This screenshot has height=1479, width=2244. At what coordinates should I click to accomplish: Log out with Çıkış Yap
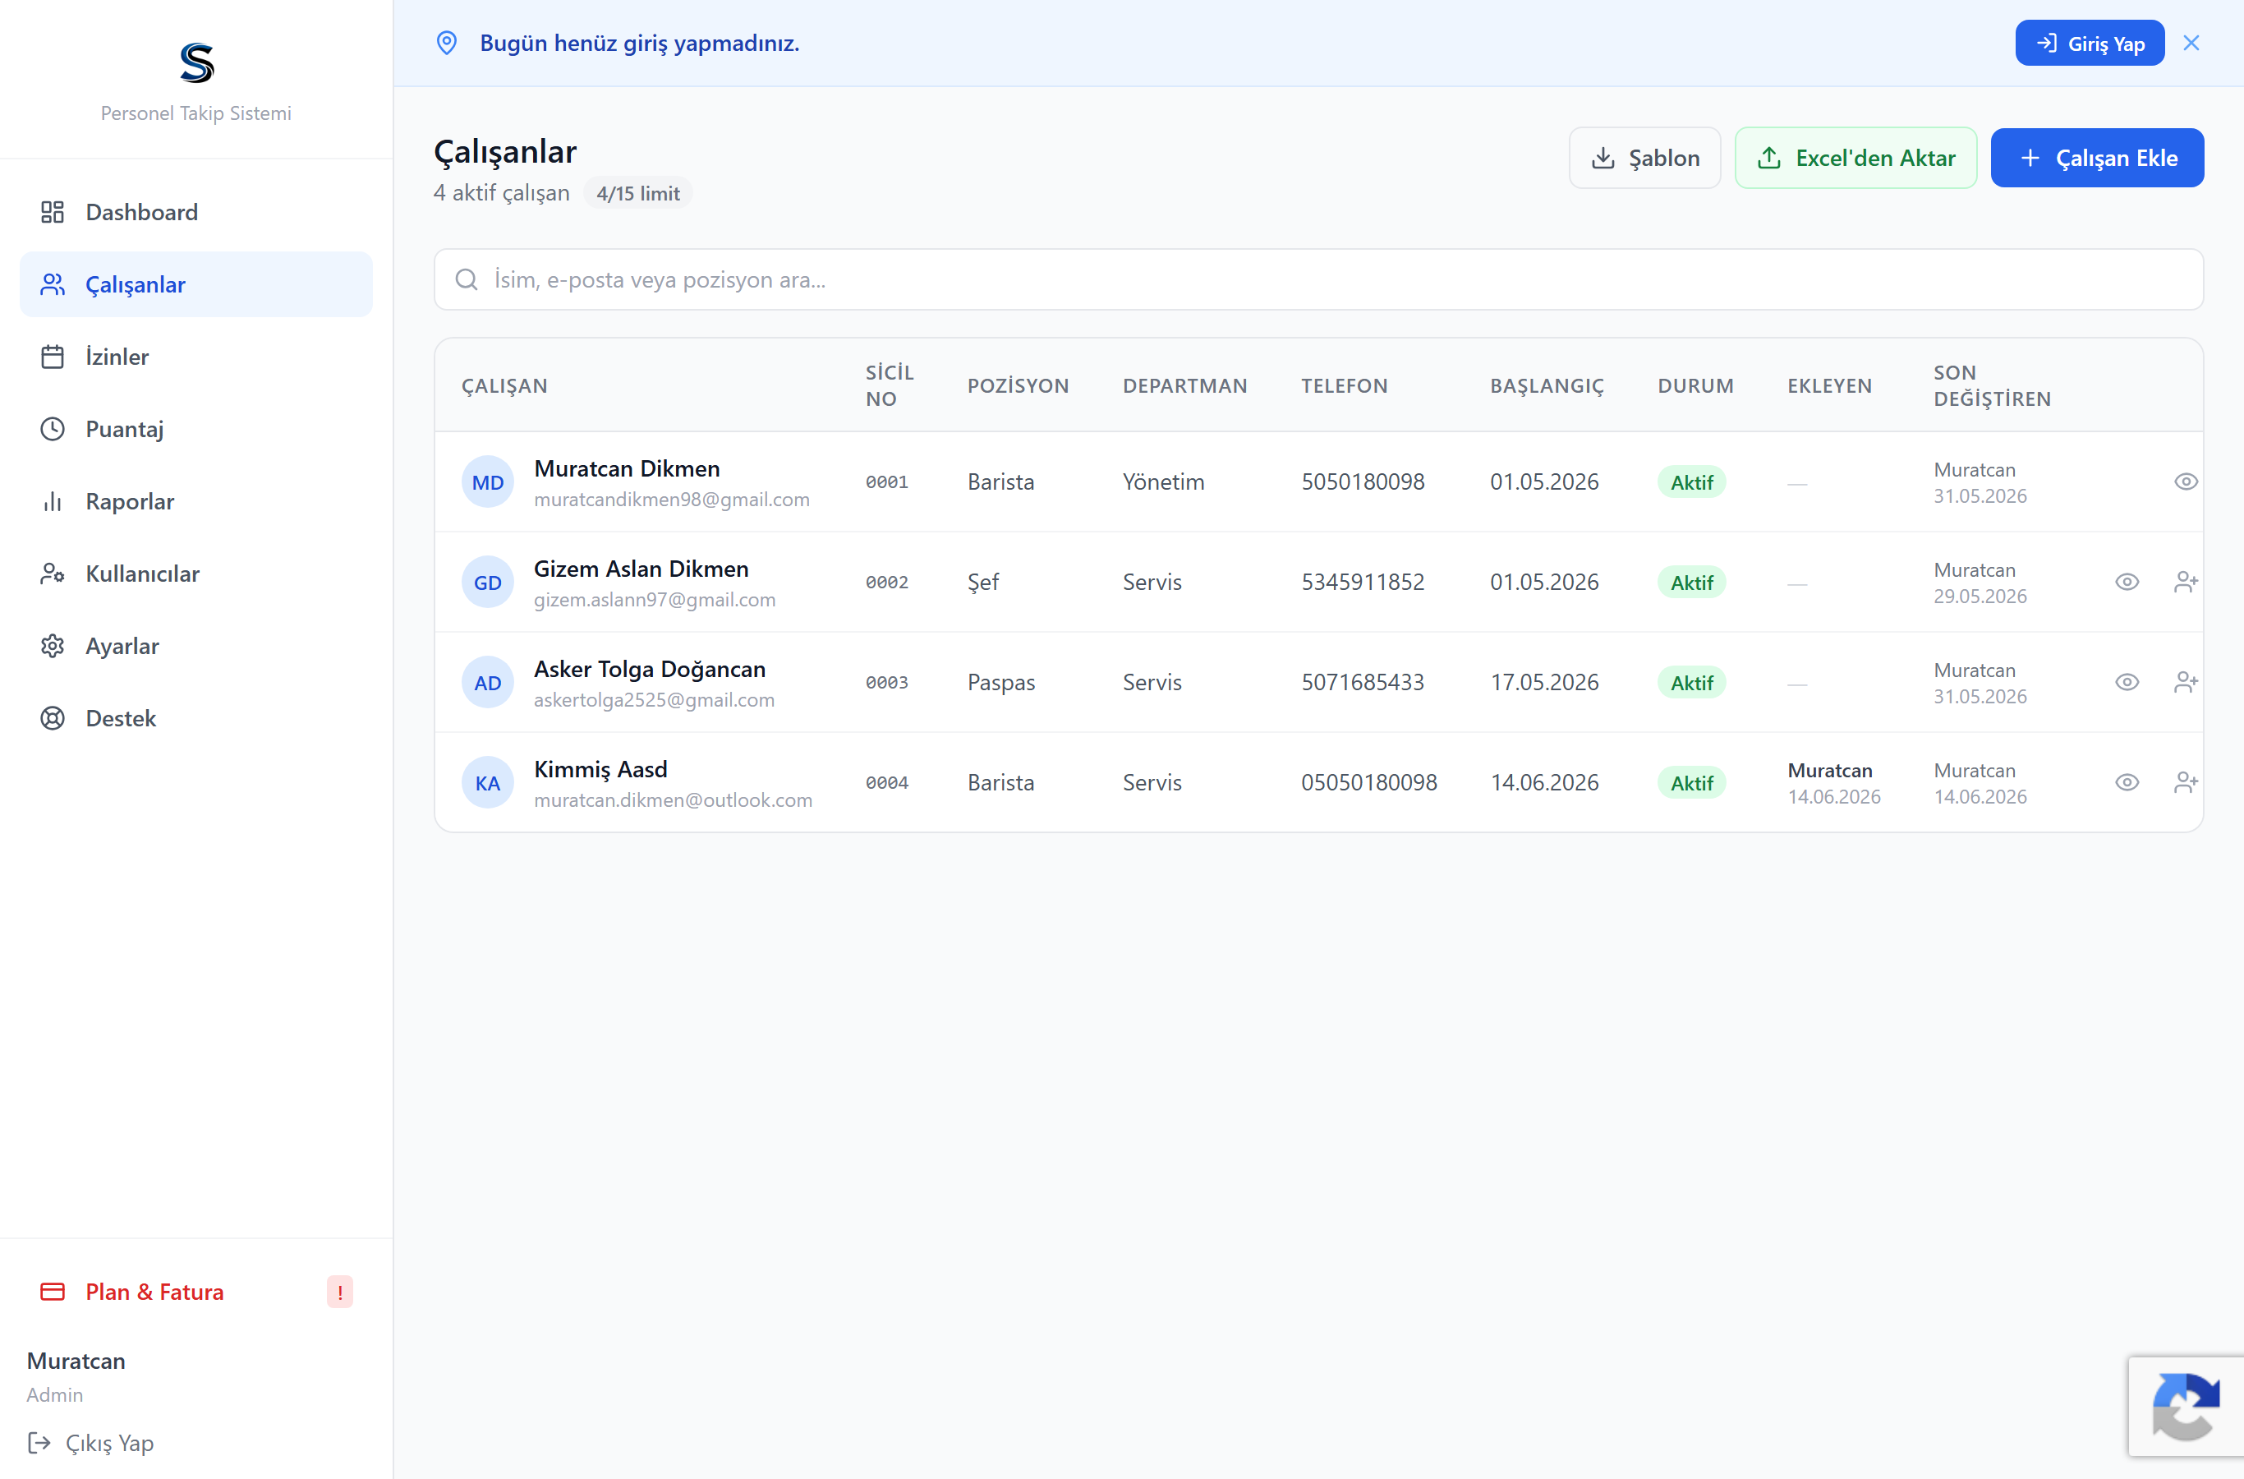pos(90,1442)
